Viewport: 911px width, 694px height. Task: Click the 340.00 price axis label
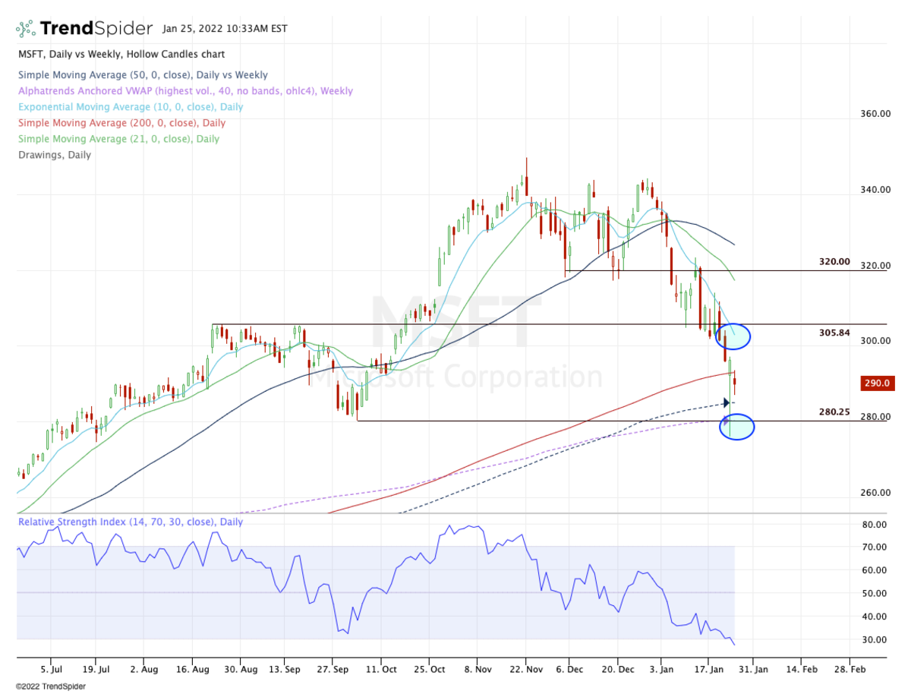tap(875, 190)
